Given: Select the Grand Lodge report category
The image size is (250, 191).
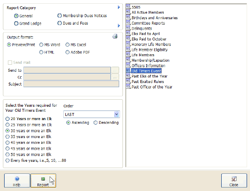Looking at the screenshot, I should (16, 23).
